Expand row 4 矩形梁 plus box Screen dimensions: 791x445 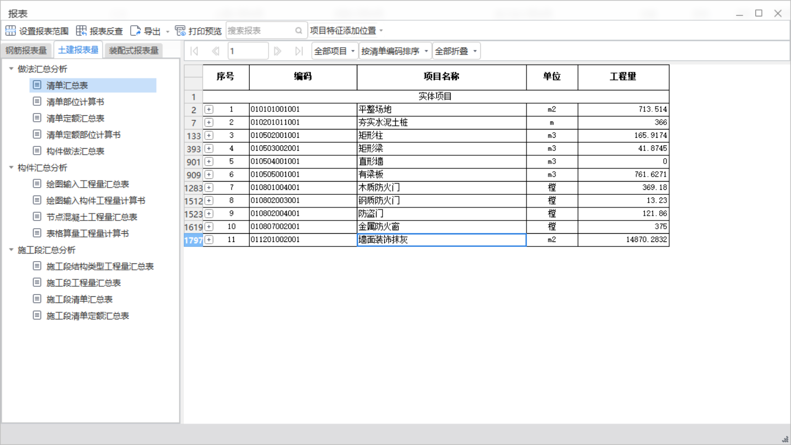pos(209,149)
